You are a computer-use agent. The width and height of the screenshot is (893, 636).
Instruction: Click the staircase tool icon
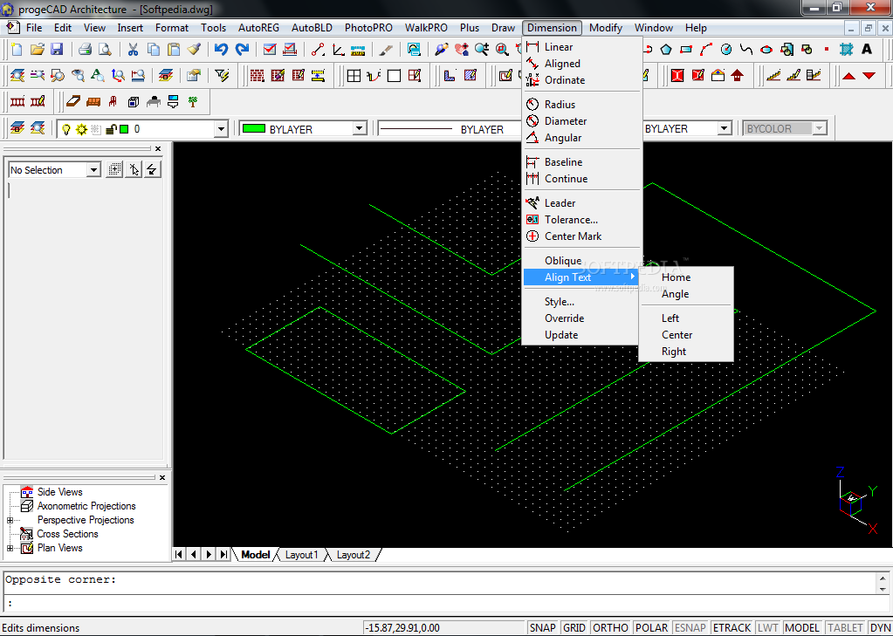(x=773, y=75)
